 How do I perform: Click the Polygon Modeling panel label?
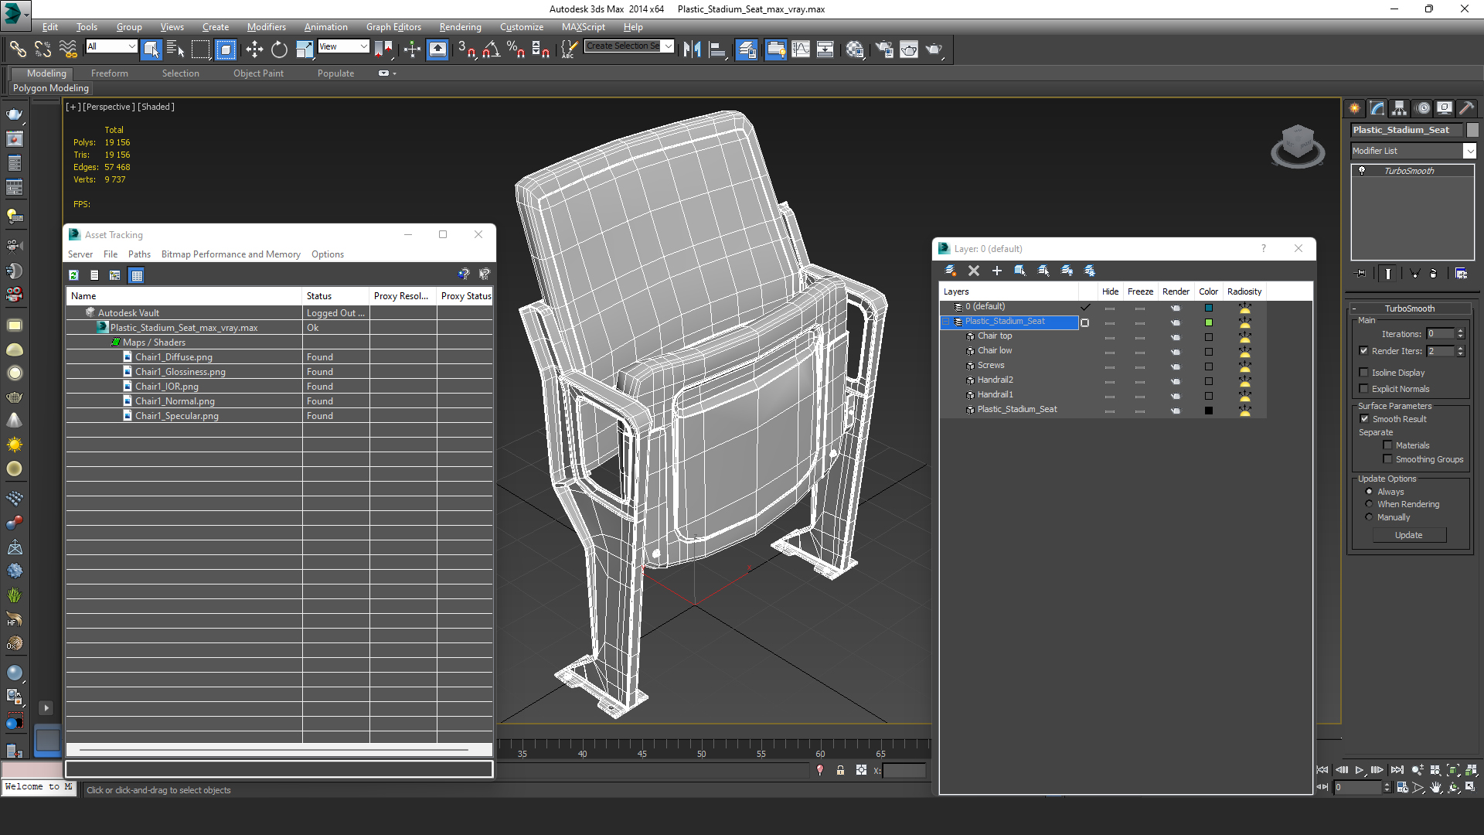pos(51,88)
